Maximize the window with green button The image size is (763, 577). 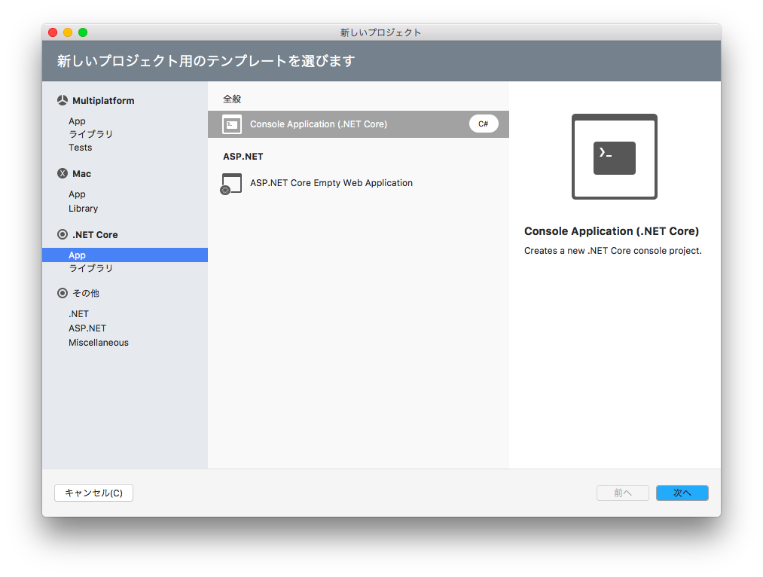click(x=83, y=32)
